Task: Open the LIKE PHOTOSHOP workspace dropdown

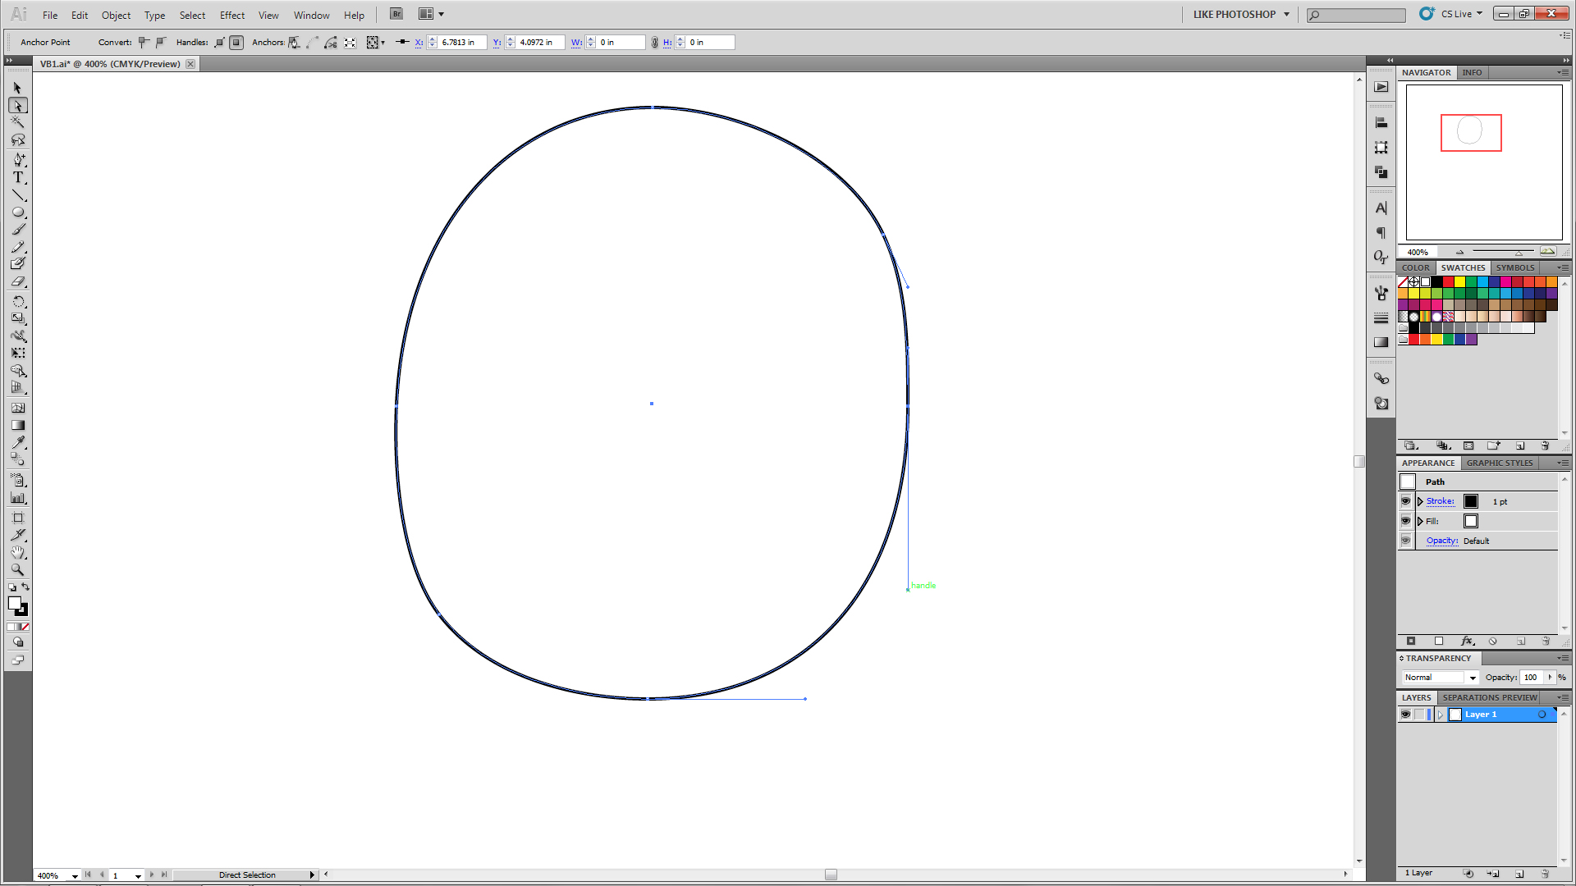Action: pyautogui.click(x=1286, y=14)
